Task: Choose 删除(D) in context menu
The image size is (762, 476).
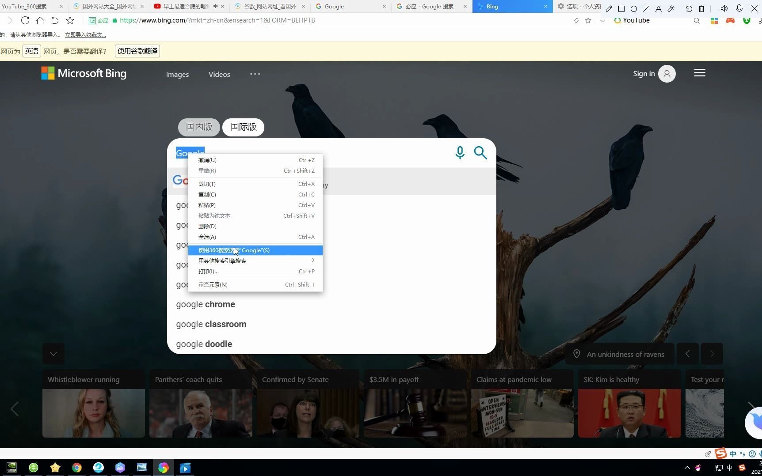Action: tap(255, 227)
